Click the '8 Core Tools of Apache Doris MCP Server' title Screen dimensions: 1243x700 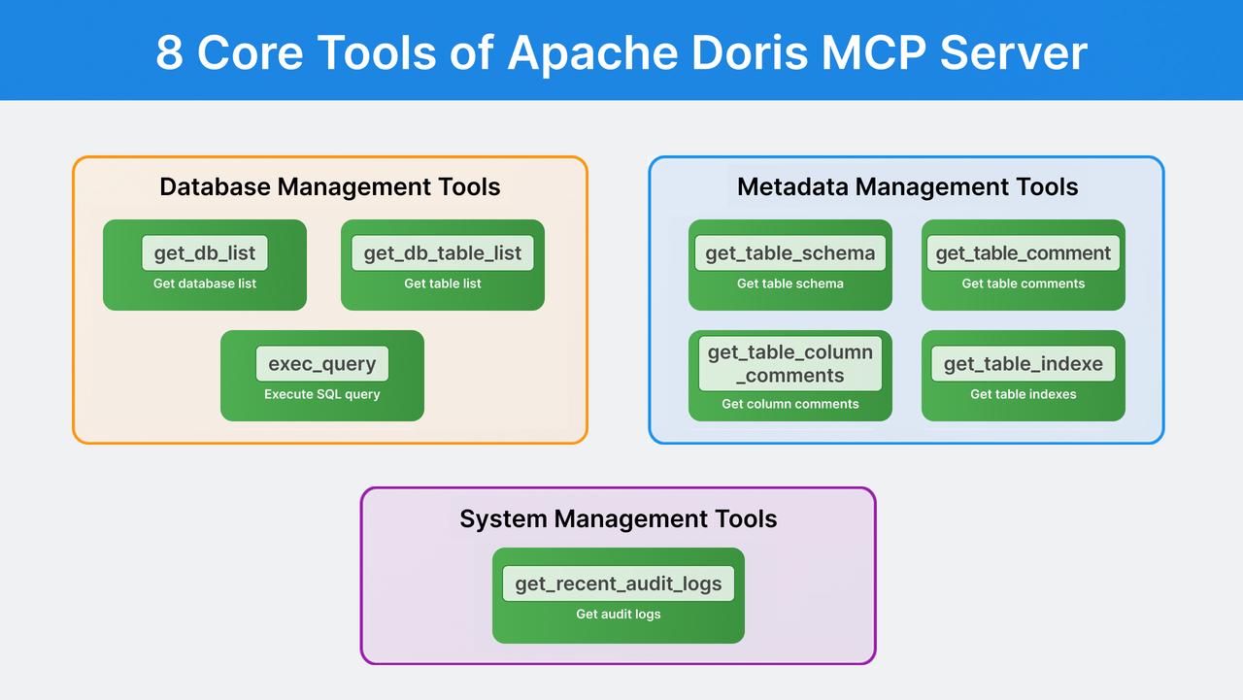point(621,51)
